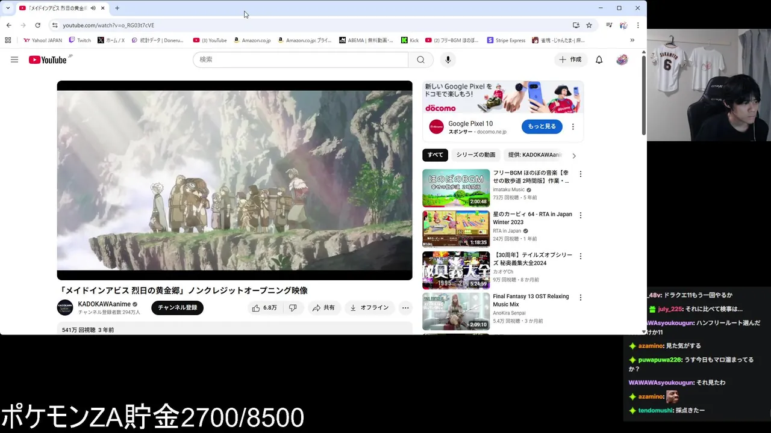Viewport: 771px width, 433px height.
Task: Close the メイドインアビス YouTube tab
Action: pos(103,8)
